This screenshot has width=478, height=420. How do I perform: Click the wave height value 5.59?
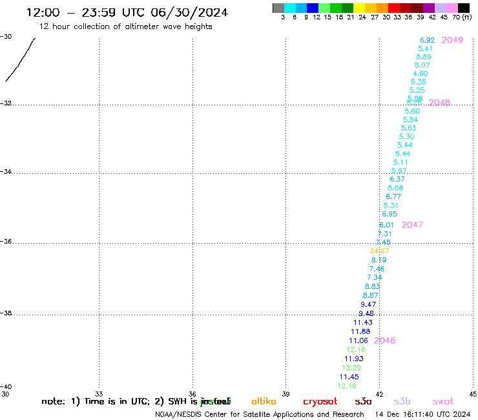[424, 57]
